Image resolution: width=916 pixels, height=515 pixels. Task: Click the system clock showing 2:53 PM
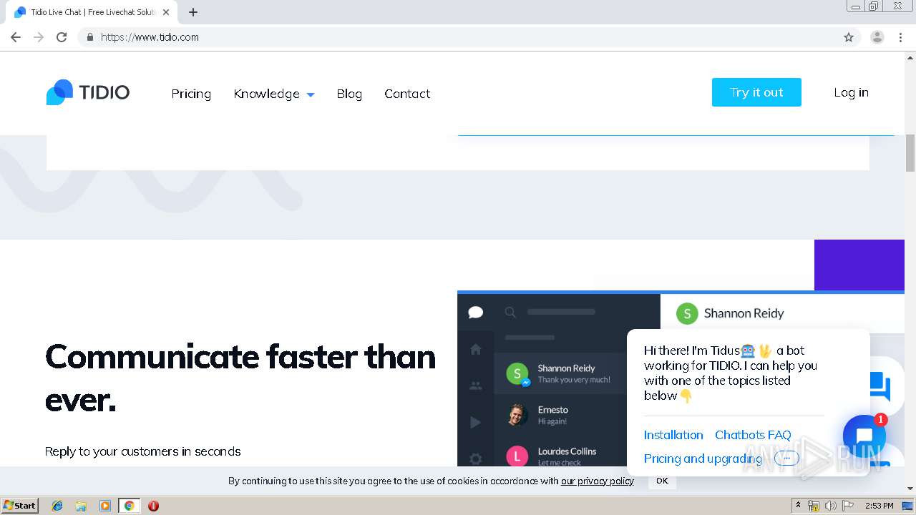click(x=879, y=506)
